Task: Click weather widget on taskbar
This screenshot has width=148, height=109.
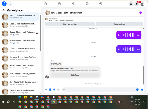Action: point(122,102)
